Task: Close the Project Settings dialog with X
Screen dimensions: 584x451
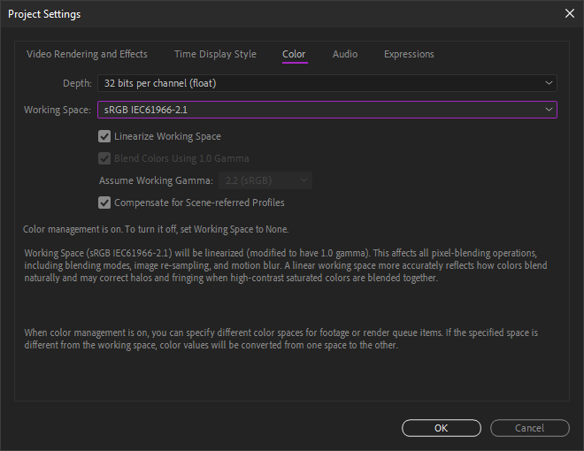Action: [x=569, y=13]
